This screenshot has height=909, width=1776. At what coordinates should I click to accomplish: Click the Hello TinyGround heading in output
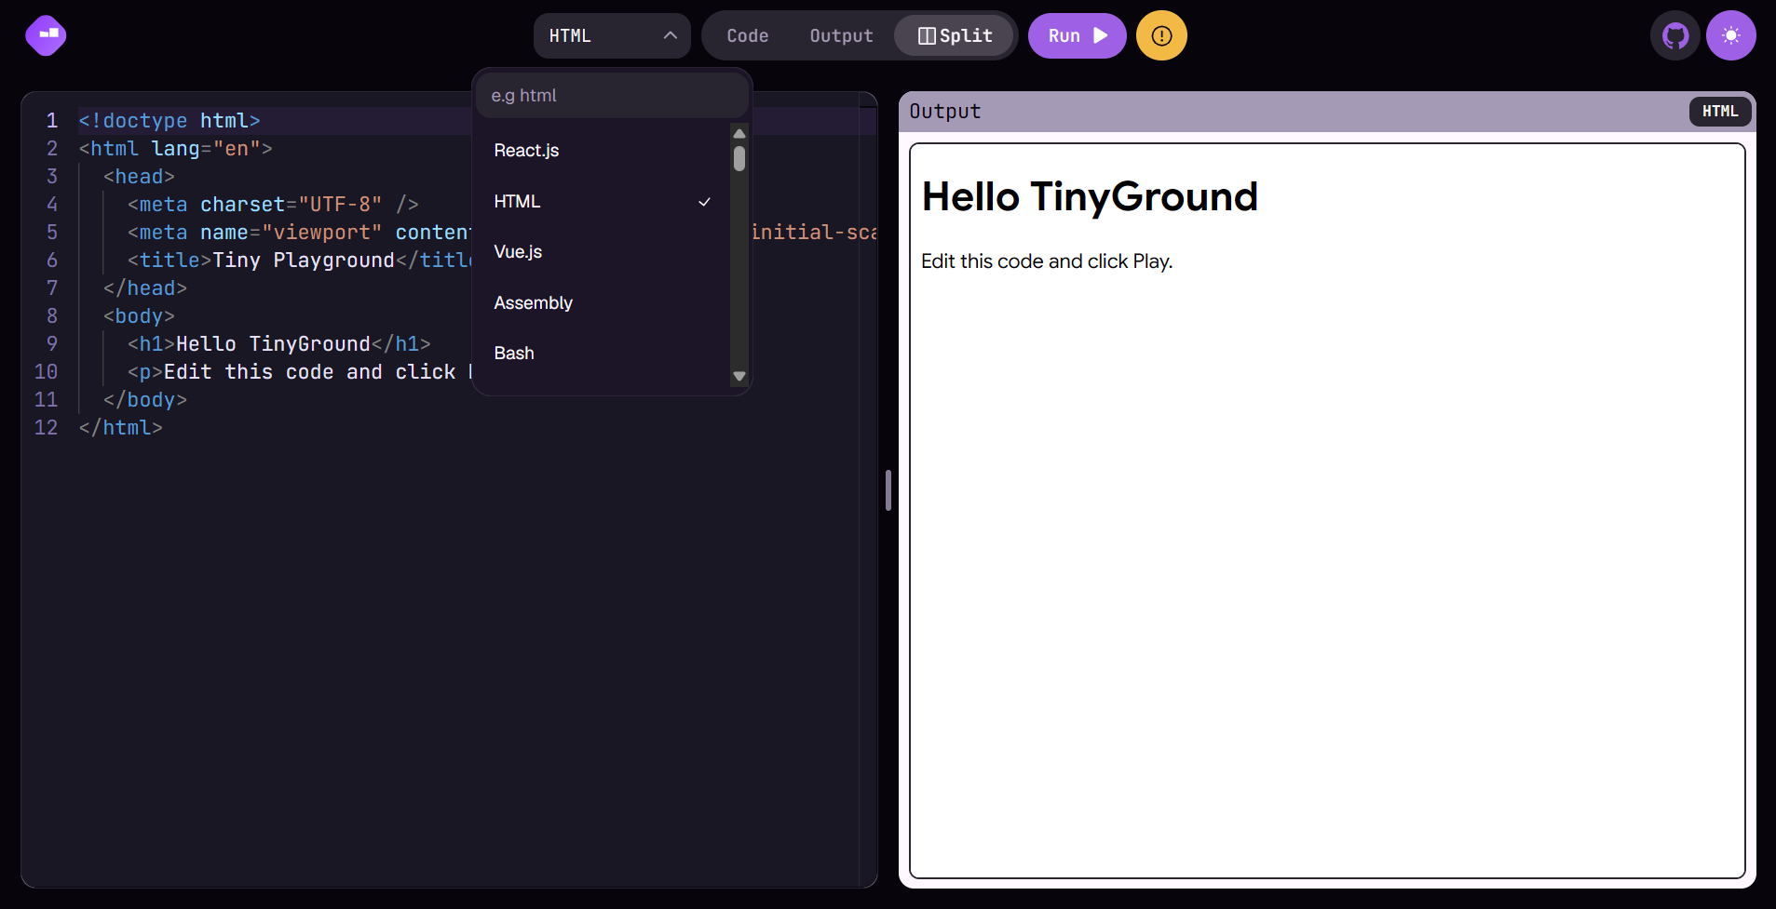pos(1090,197)
